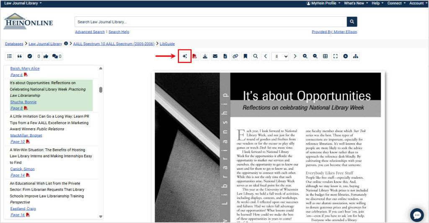Toggle the checkmark circle button in toolbar
Viewport: 429px width, 223px height.
[30, 56]
